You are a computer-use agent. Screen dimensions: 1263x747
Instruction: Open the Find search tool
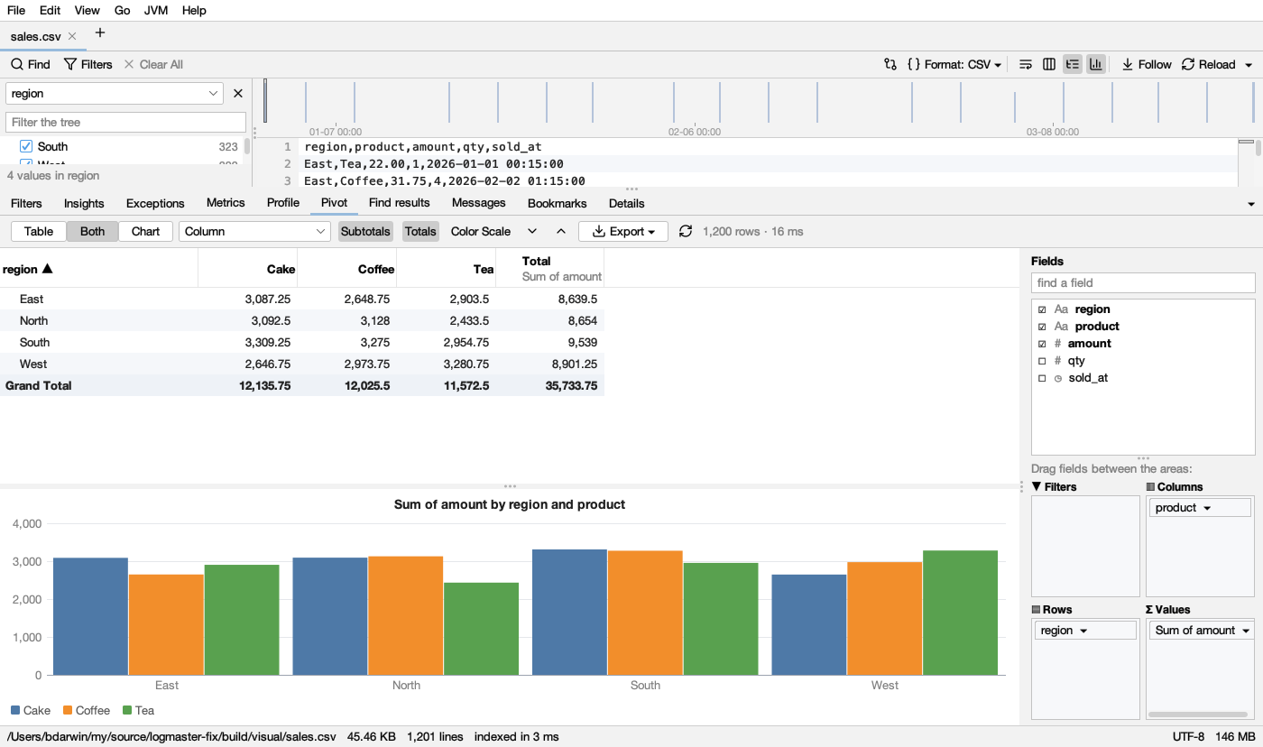31,64
